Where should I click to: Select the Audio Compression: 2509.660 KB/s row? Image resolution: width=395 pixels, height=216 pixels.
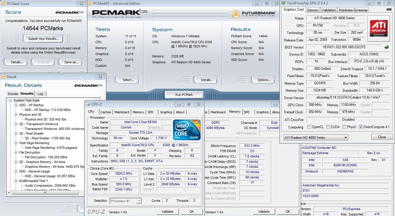tap(50, 186)
